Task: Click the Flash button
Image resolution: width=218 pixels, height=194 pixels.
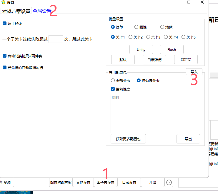Action: tap(172, 49)
